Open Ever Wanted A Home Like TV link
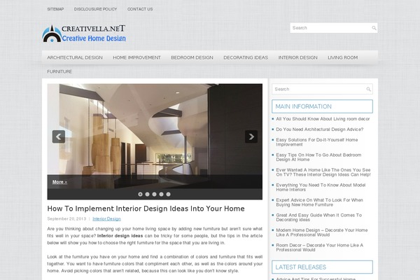Viewport: 420px width, 280px height. pos(323,172)
